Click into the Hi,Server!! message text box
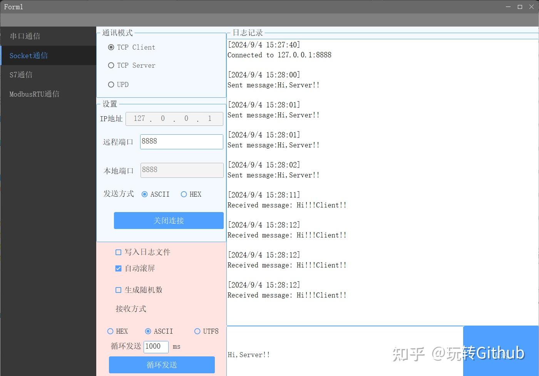Image resolution: width=539 pixels, height=376 pixels. point(345,351)
